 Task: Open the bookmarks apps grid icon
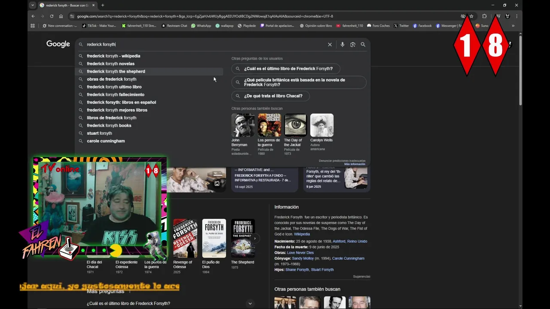click(x=33, y=26)
